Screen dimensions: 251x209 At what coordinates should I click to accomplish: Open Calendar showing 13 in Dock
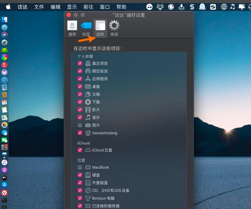pos(4,102)
